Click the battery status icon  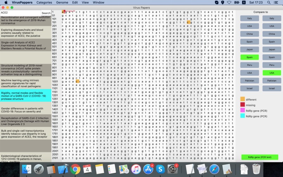point(237,2)
